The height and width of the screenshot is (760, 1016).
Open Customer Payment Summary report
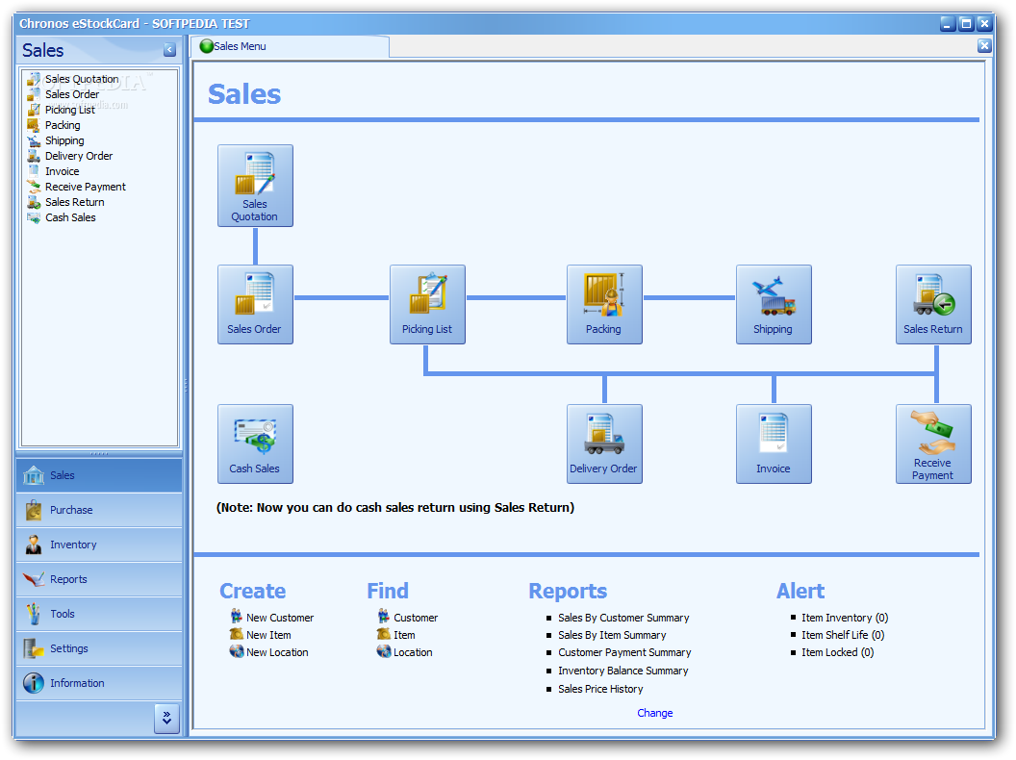click(624, 652)
